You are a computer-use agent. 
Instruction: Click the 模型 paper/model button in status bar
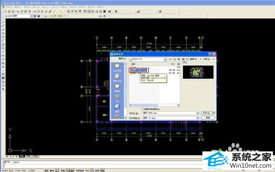tap(103, 170)
